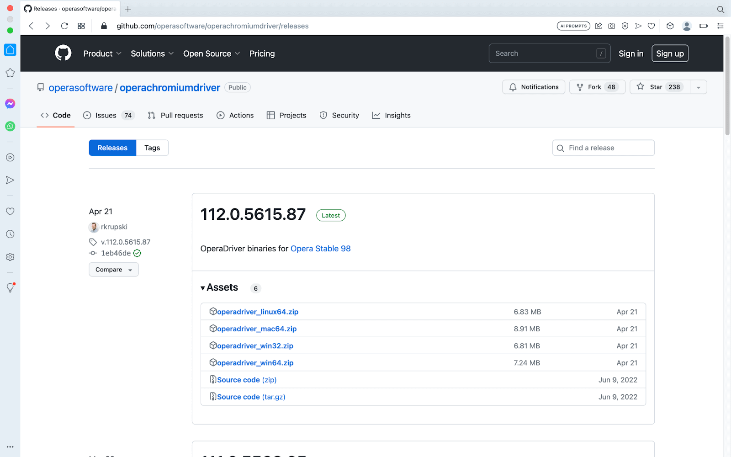The width and height of the screenshot is (731, 457).
Task: Download Source code (tar.gz)
Action: [251, 397]
